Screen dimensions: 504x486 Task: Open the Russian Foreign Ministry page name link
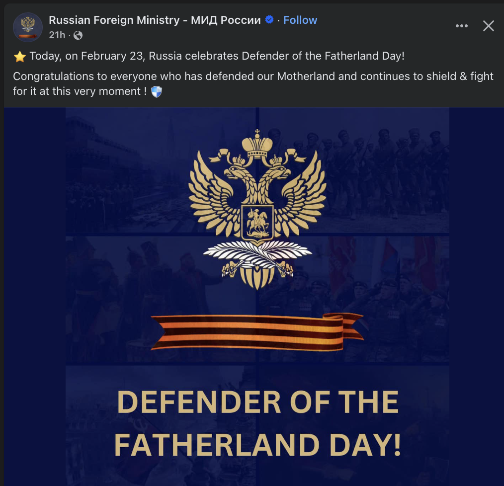point(155,20)
